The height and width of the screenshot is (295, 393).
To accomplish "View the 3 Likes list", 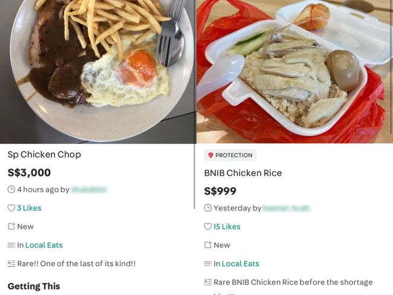I will [29, 208].
